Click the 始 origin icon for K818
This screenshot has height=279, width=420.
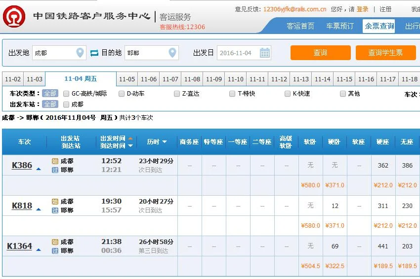point(55,202)
